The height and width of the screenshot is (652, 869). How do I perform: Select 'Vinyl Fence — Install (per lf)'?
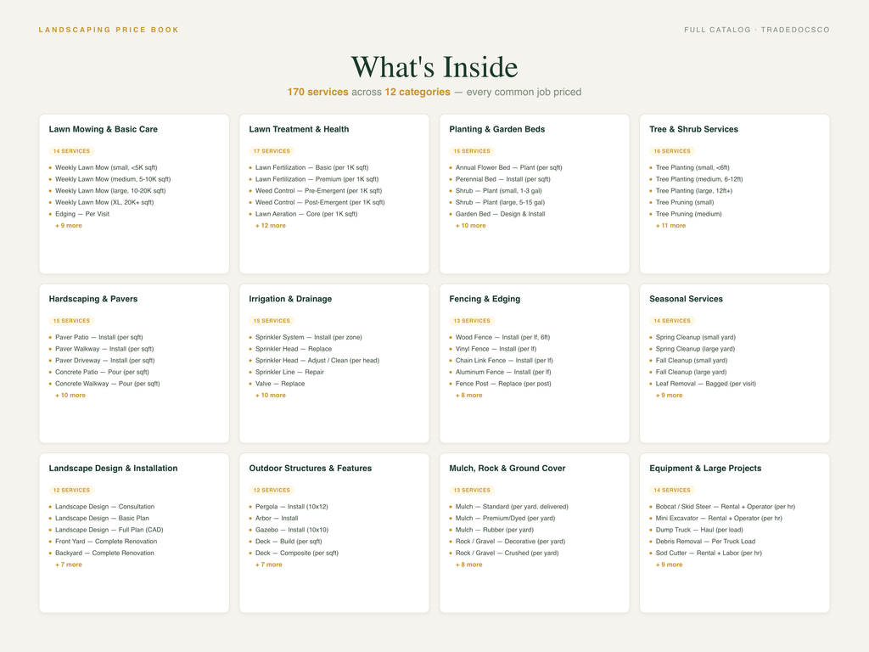point(496,349)
